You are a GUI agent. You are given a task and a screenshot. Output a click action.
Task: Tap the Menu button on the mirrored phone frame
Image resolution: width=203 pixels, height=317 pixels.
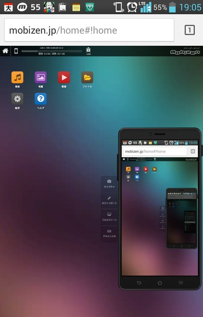[x=181, y=283]
